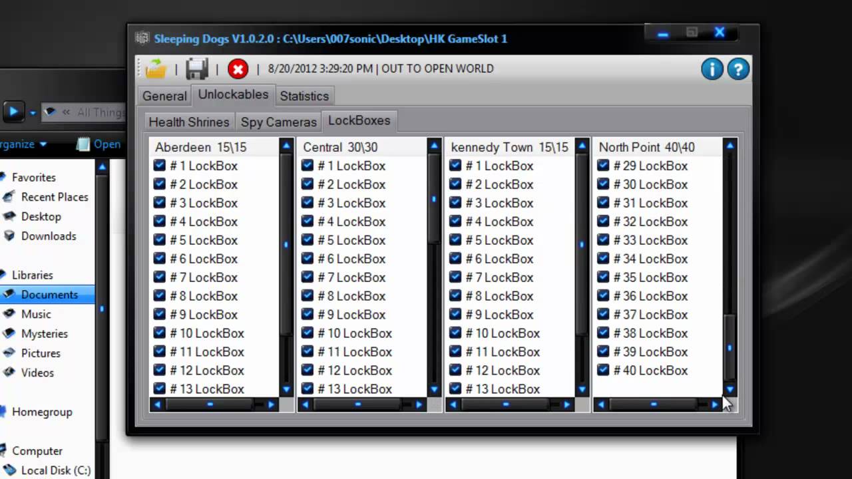Click the Central list scroll-up arrow
Screen dimensions: 852x479
pos(434,146)
